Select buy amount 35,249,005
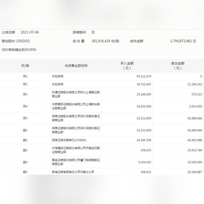Image resolution: width=204 pixels, height=204 pixels. [x=144, y=94]
